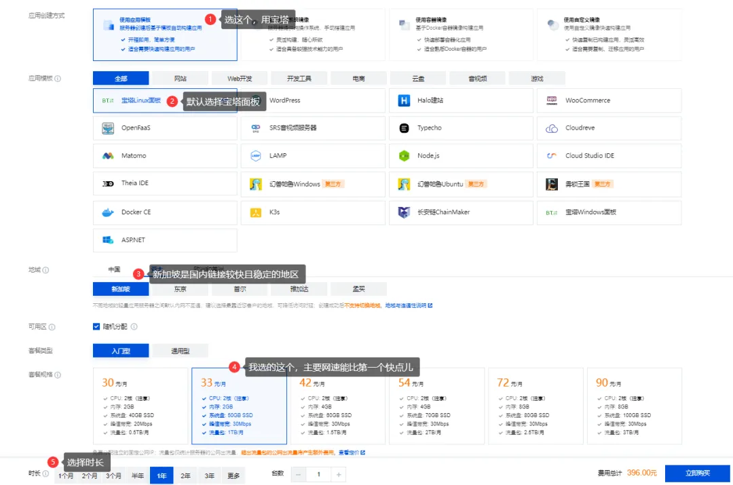Pick the Typecho application icon

coord(404,128)
